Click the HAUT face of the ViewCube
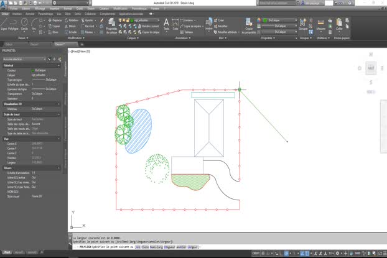The width and height of the screenshot is (387, 258). 371,68
